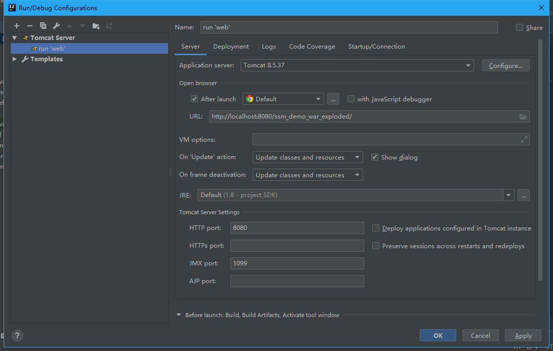Move the configuration up with the arrow
Viewport: 553px width, 351px height.
pos(69,26)
